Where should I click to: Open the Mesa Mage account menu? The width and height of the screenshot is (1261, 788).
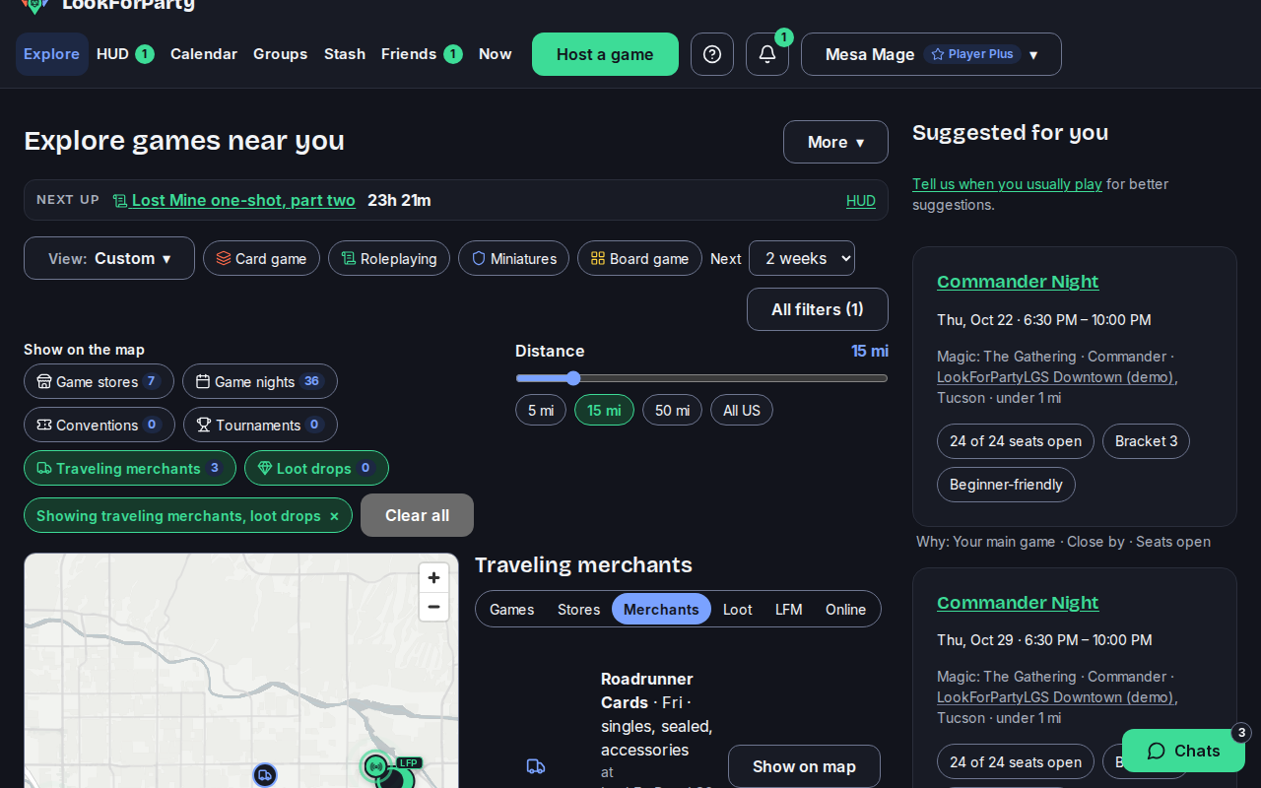tap(931, 54)
